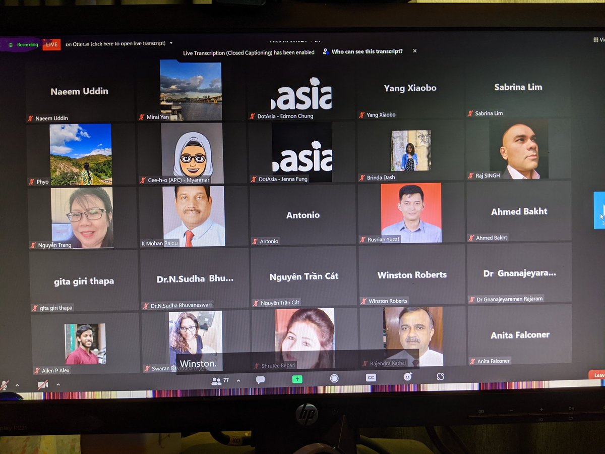Select Rusrian Yuzaf's photo tile
Image resolution: width=605 pixels, height=454 pixels.
(x=411, y=213)
